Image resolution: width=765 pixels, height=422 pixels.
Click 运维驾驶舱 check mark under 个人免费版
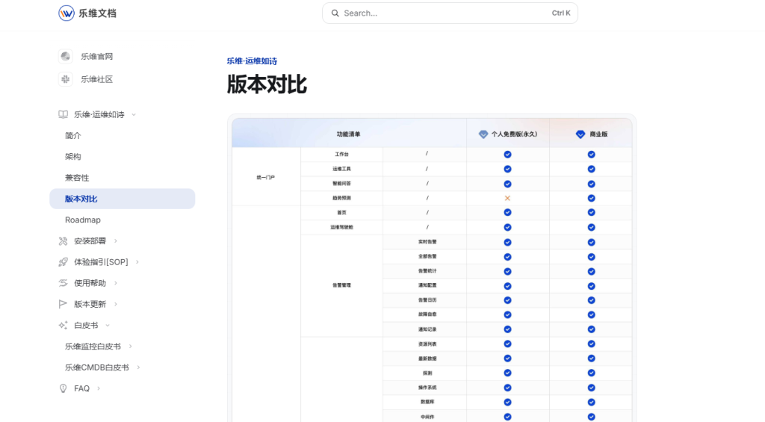click(x=507, y=227)
